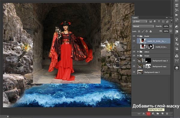Select the 'Background copy 2' layer name
This screenshot has width=180, height=118.
click(152, 72)
